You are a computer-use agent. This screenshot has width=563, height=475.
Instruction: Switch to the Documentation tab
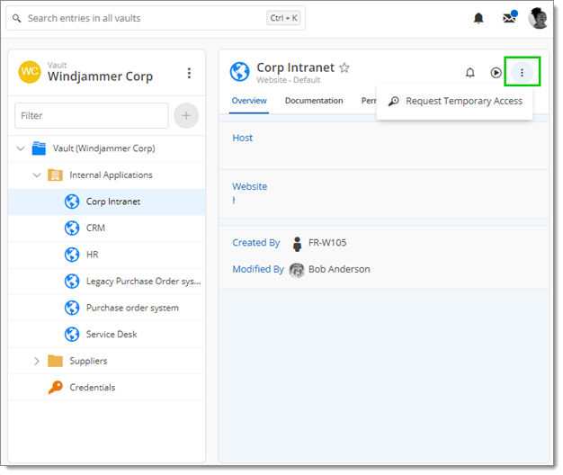[314, 101]
